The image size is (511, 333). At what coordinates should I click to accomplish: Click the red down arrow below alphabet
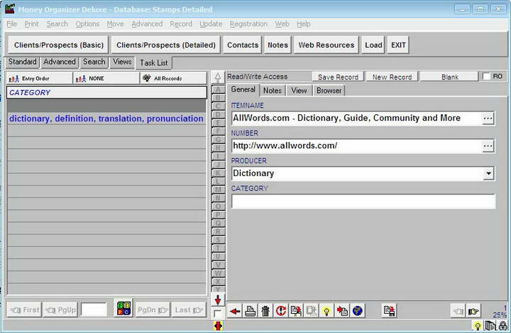tap(218, 300)
